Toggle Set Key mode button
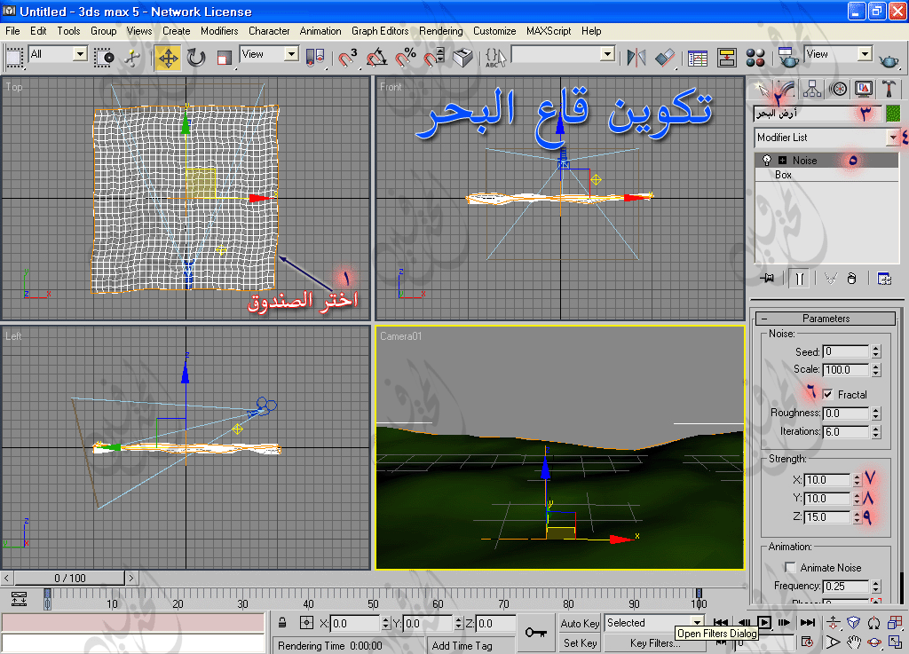 coord(580,643)
